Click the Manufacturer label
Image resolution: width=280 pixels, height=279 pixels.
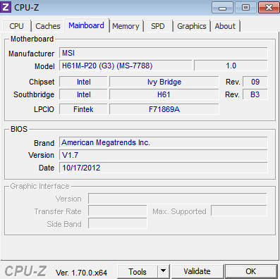(x=31, y=54)
